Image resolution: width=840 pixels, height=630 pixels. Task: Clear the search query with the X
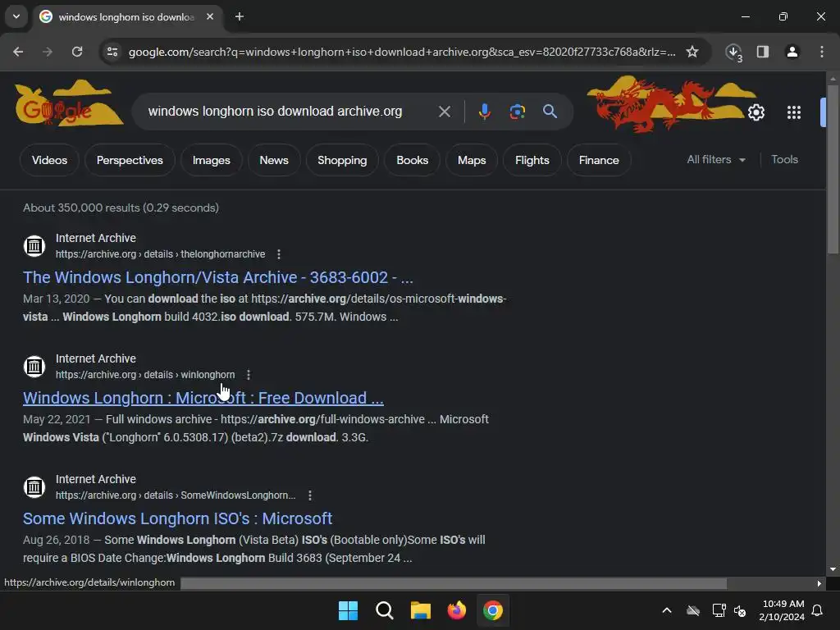pyautogui.click(x=445, y=112)
